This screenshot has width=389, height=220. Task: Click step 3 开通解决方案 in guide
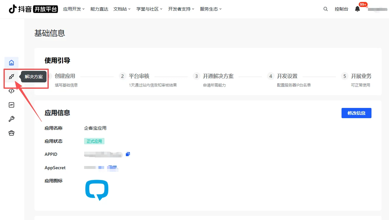[218, 76]
